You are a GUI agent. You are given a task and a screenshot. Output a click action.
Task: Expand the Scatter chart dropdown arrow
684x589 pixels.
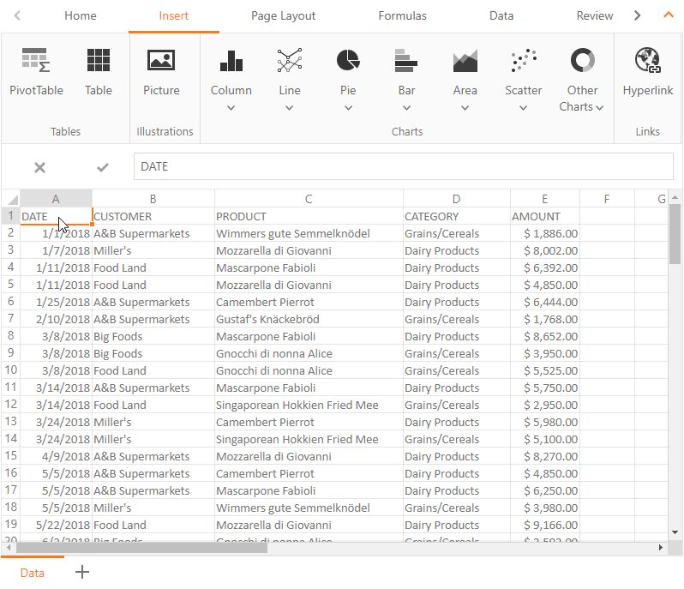tap(524, 108)
